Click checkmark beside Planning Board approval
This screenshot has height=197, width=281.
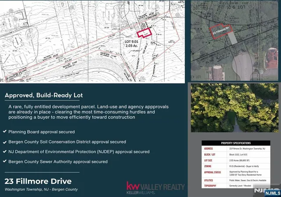tap(5, 132)
